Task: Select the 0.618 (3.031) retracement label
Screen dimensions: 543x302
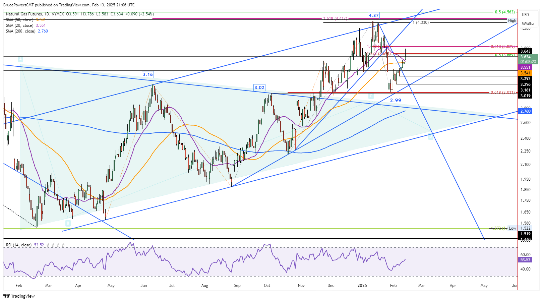Action: (x=502, y=93)
